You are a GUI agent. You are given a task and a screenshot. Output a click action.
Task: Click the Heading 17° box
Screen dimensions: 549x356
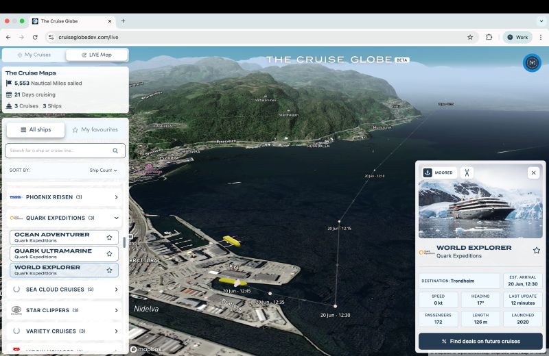[x=480, y=300]
